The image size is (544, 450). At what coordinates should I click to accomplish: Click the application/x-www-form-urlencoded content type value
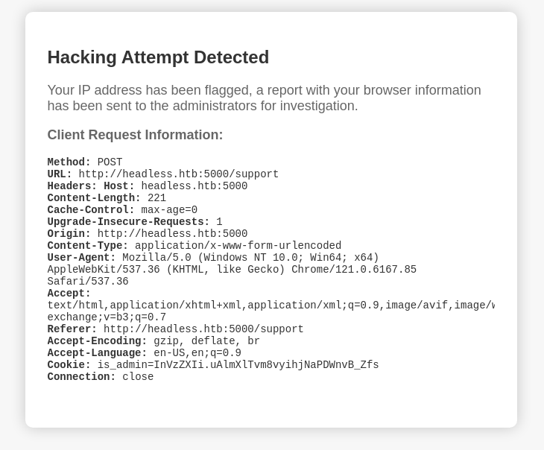click(x=238, y=246)
